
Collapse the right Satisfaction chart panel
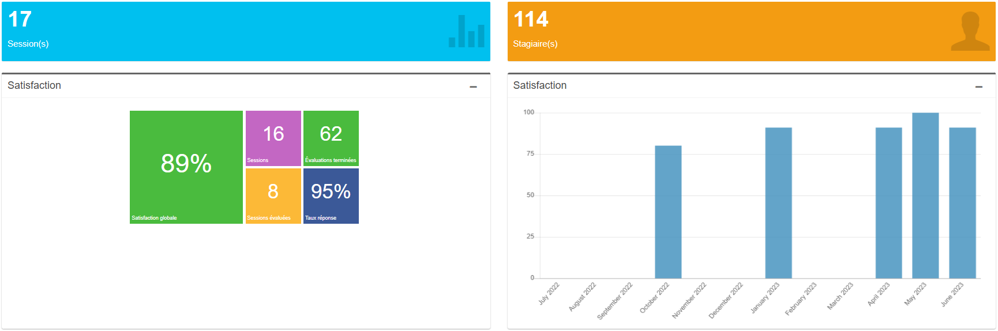tap(978, 86)
